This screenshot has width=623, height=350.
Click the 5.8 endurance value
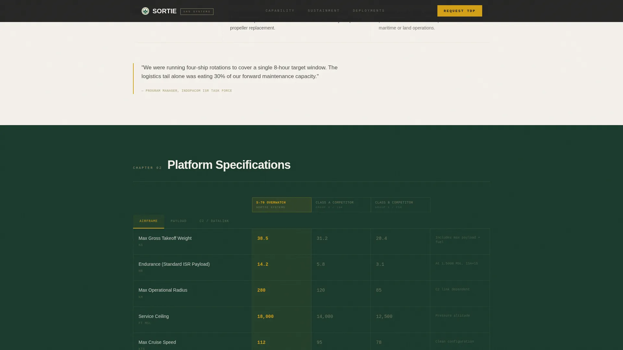321,264
